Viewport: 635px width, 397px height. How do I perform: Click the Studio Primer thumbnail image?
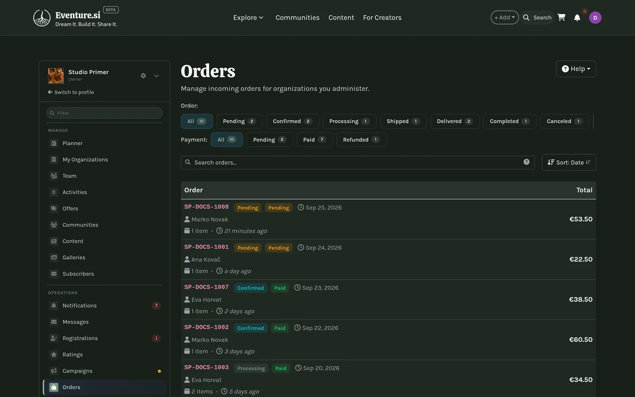click(x=56, y=76)
